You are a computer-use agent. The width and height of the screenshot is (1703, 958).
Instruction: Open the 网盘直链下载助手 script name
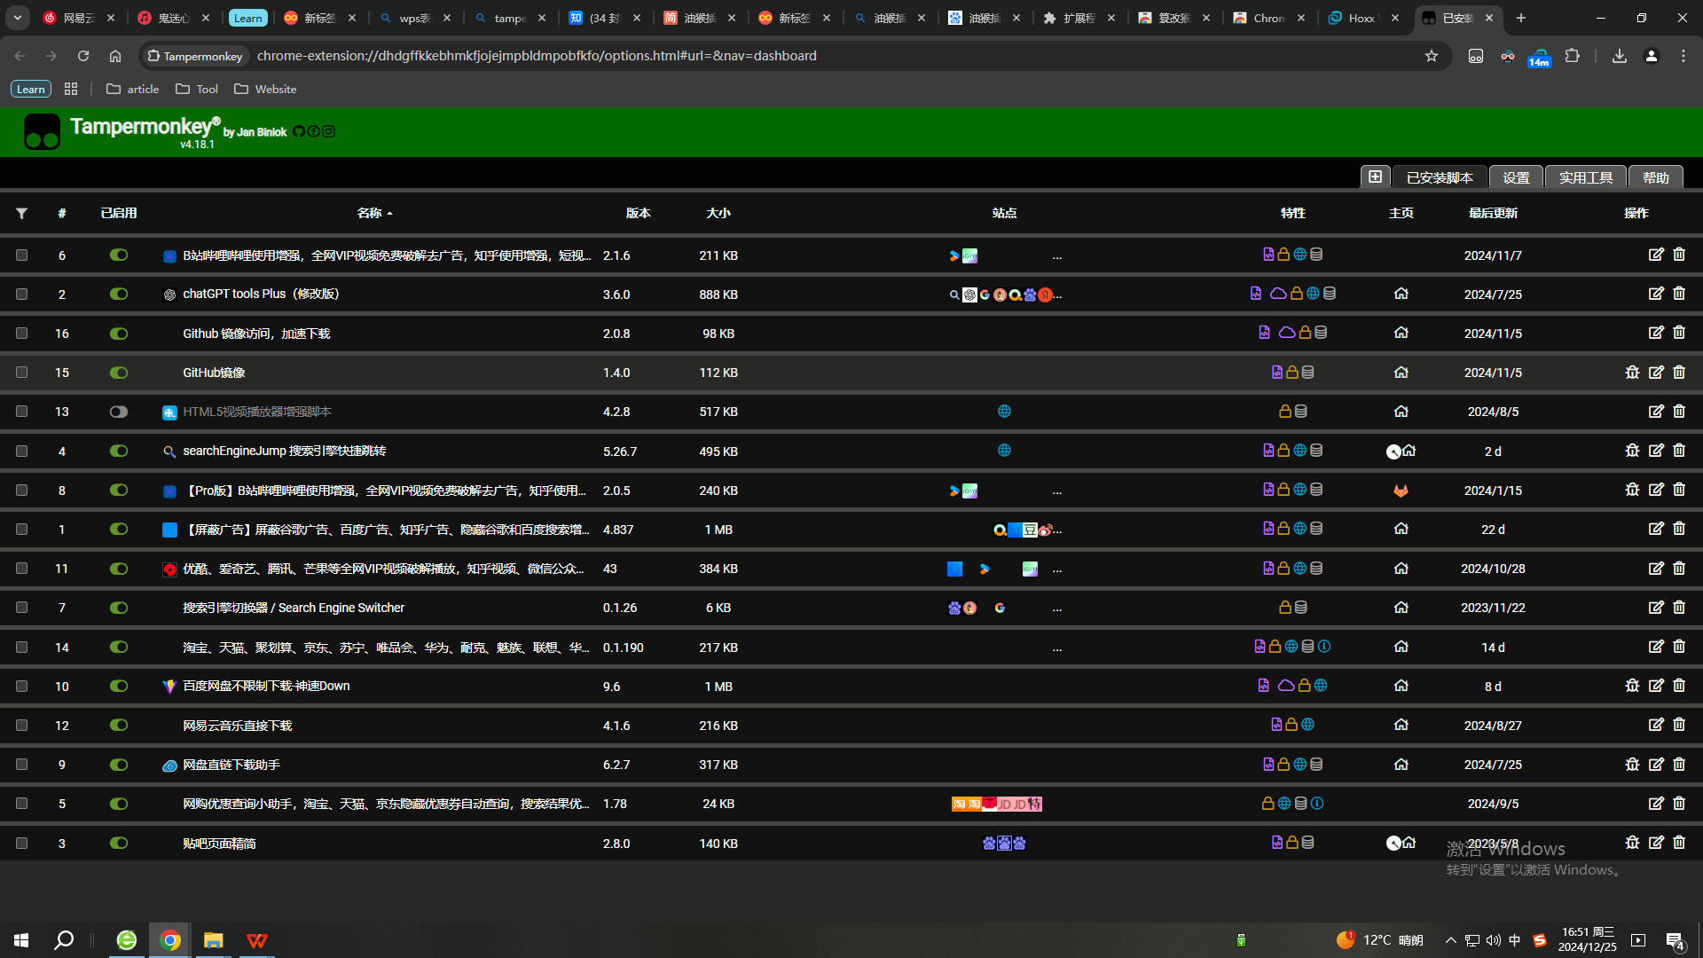[x=232, y=765]
